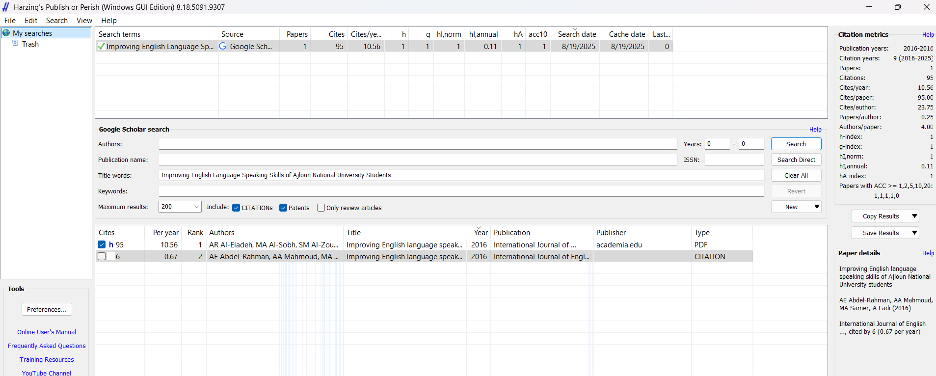Image resolution: width=936 pixels, height=376 pixels.
Task: Sort results by Year column header
Action: (x=479, y=233)
